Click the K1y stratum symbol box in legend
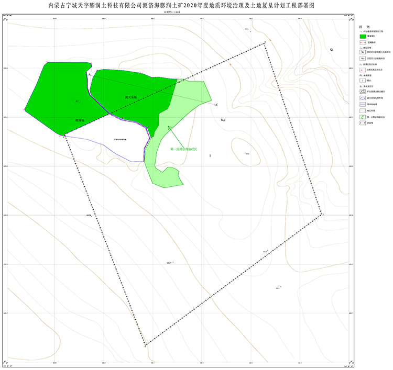Screen dimensions: 393x370 [x=363, y=58]
